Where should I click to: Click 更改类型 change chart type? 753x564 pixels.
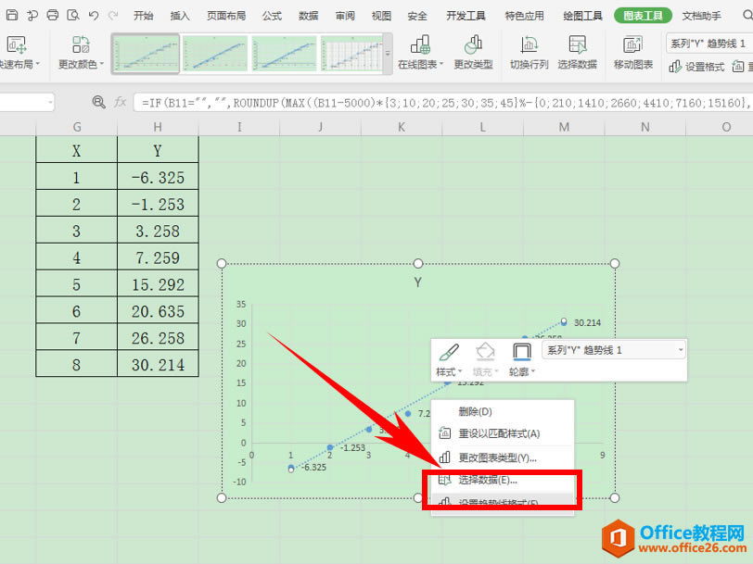pos(474,52)
